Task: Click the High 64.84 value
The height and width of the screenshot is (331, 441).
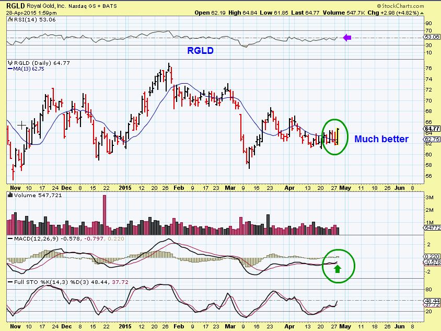Action: point(242,13)
